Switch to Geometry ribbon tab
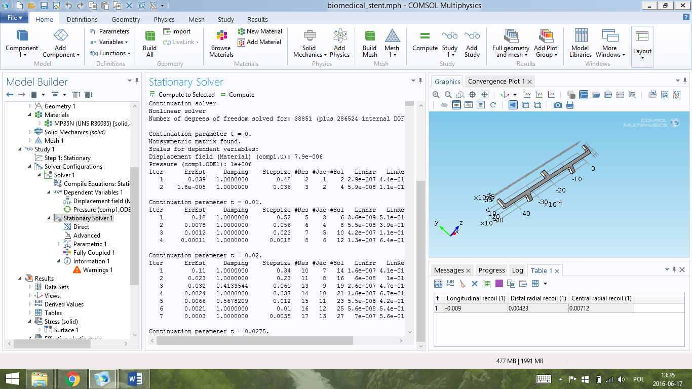 [126, 19]
